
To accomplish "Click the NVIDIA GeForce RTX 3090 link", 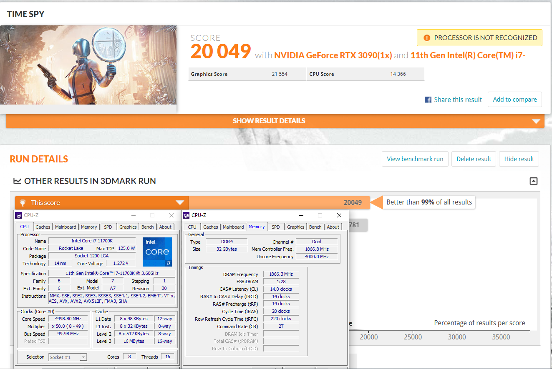I will (333, 55).
